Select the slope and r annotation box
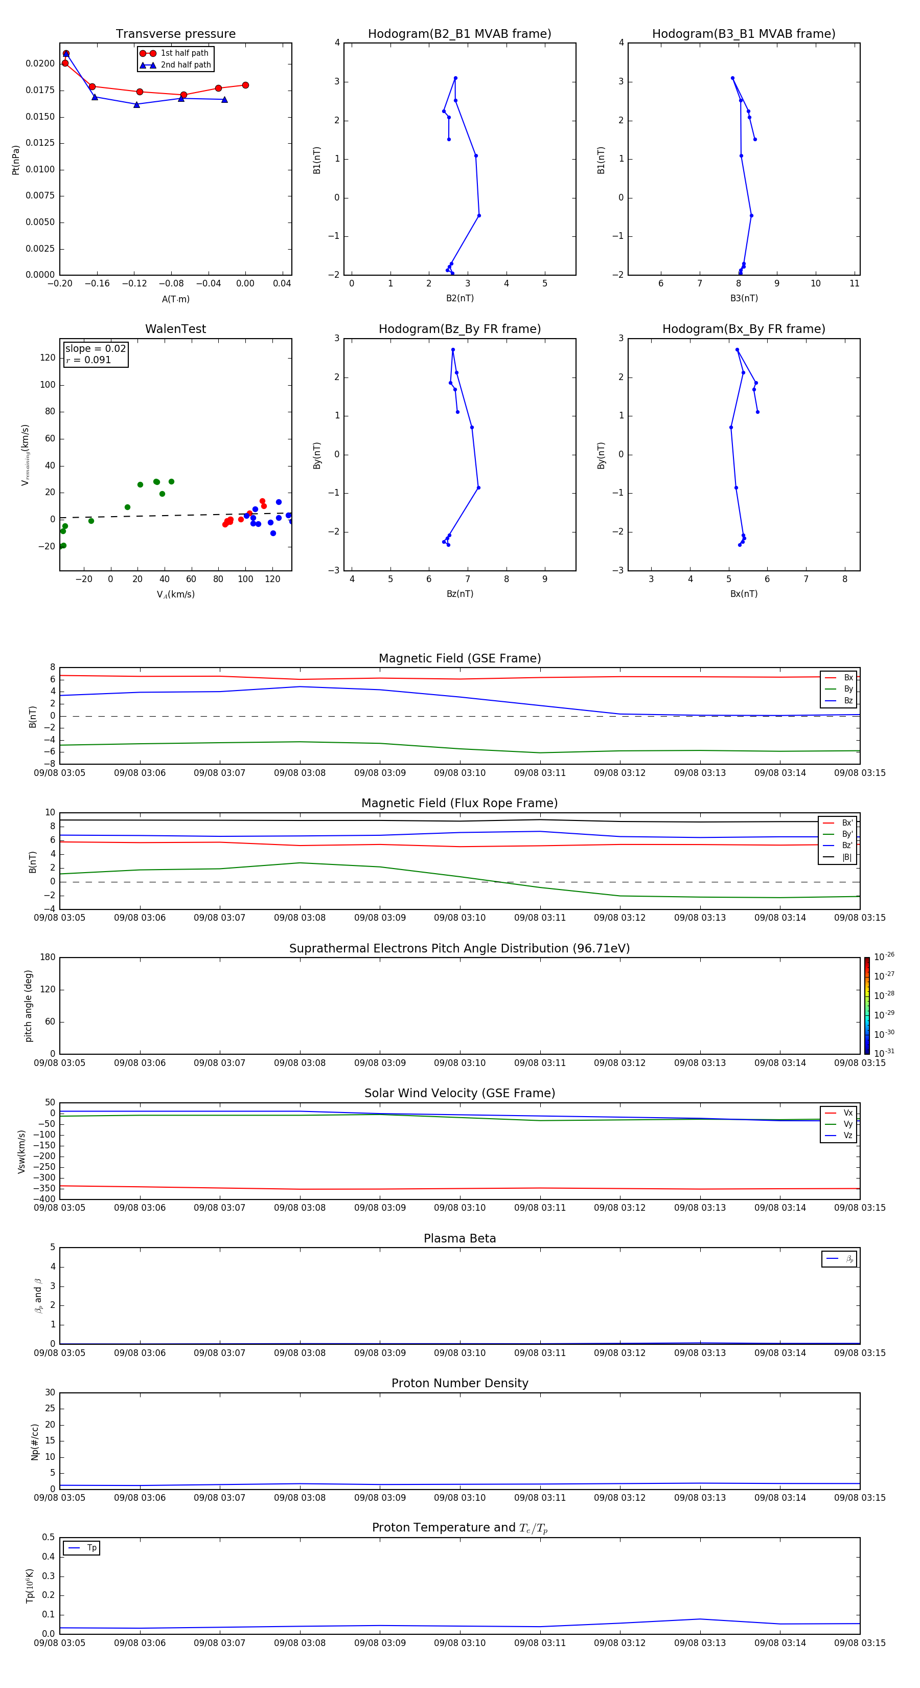Image resolution: width=920 pixels, height=1688 pixels. (96, 354)
